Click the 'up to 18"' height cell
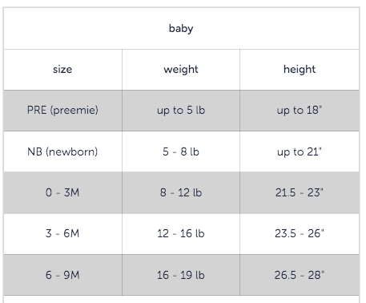The height and width of the screenshot is (303, 366). click(x=300, y=111)
